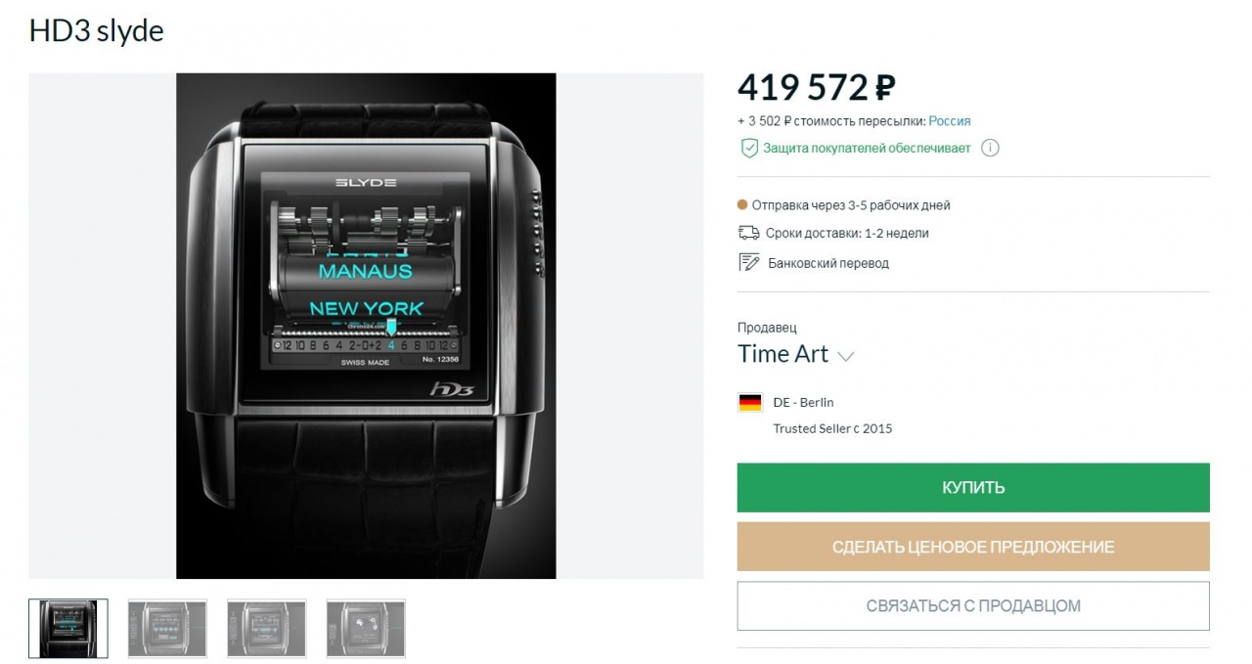
Task: Select the first watch thumbnail
Action: click(x=68, y=628)
